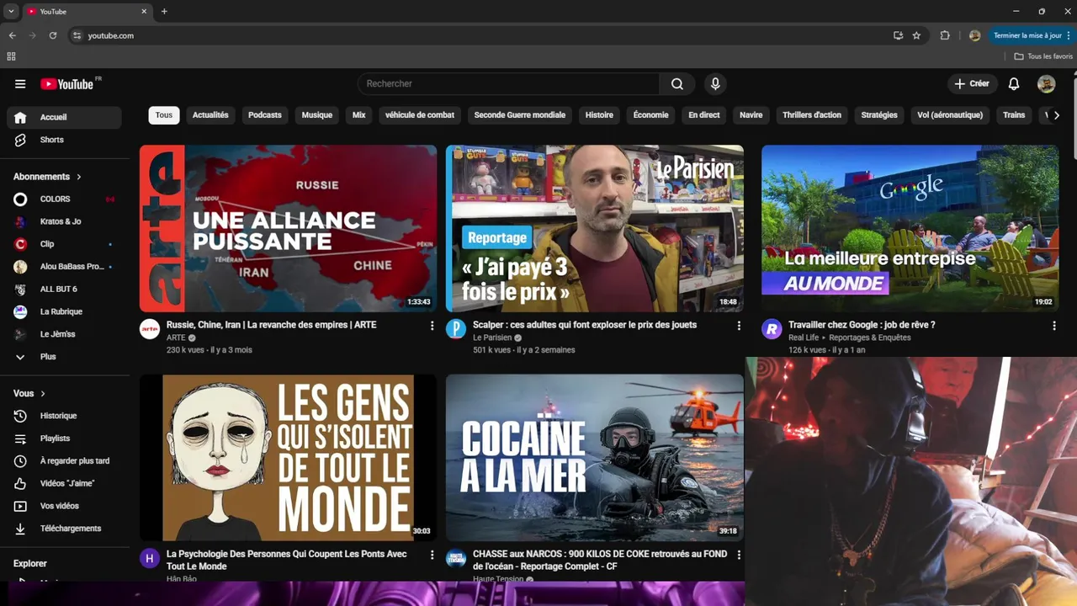Open Vidéos "J'aime" list
Screen dimensions: 1077x606
click(67, 484)
